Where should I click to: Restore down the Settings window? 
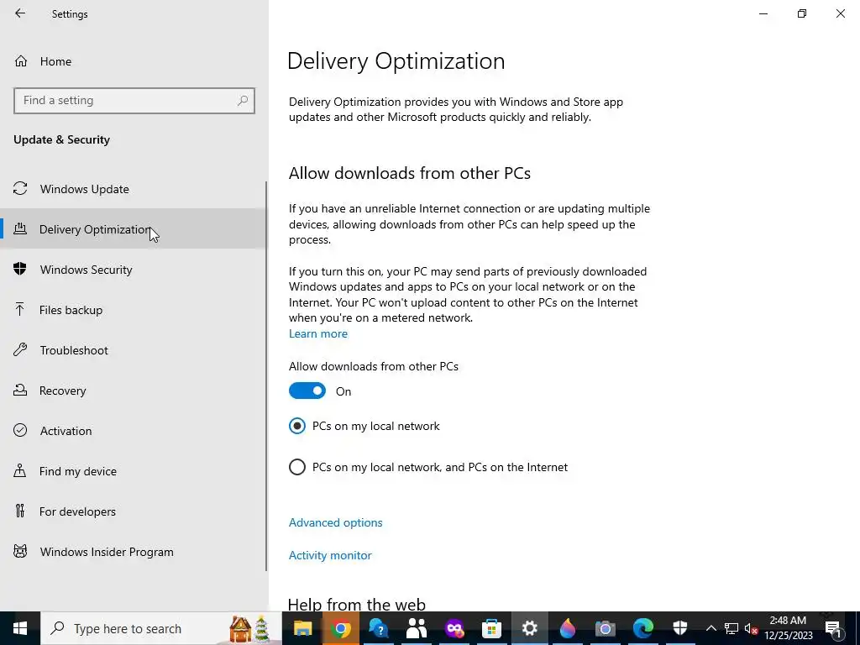click(x=802, y=13)
